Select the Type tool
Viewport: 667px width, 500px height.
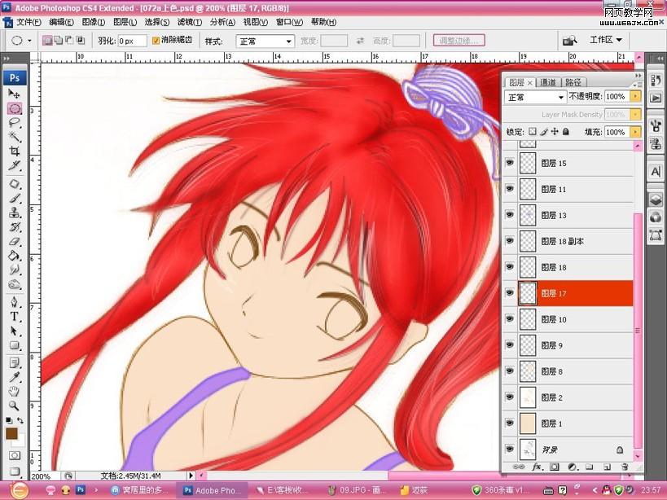coord(15,317)
